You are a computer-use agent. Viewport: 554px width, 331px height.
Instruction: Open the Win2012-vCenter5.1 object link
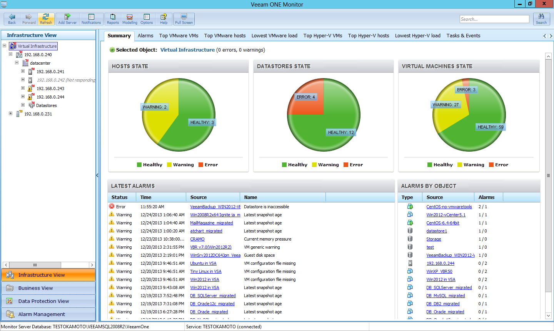coord(446,215)
